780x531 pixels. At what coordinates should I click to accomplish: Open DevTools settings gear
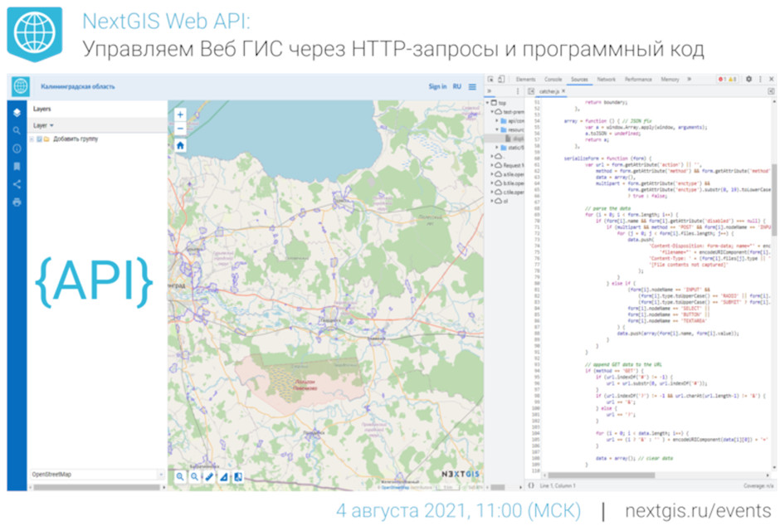[x=748, y=79]
